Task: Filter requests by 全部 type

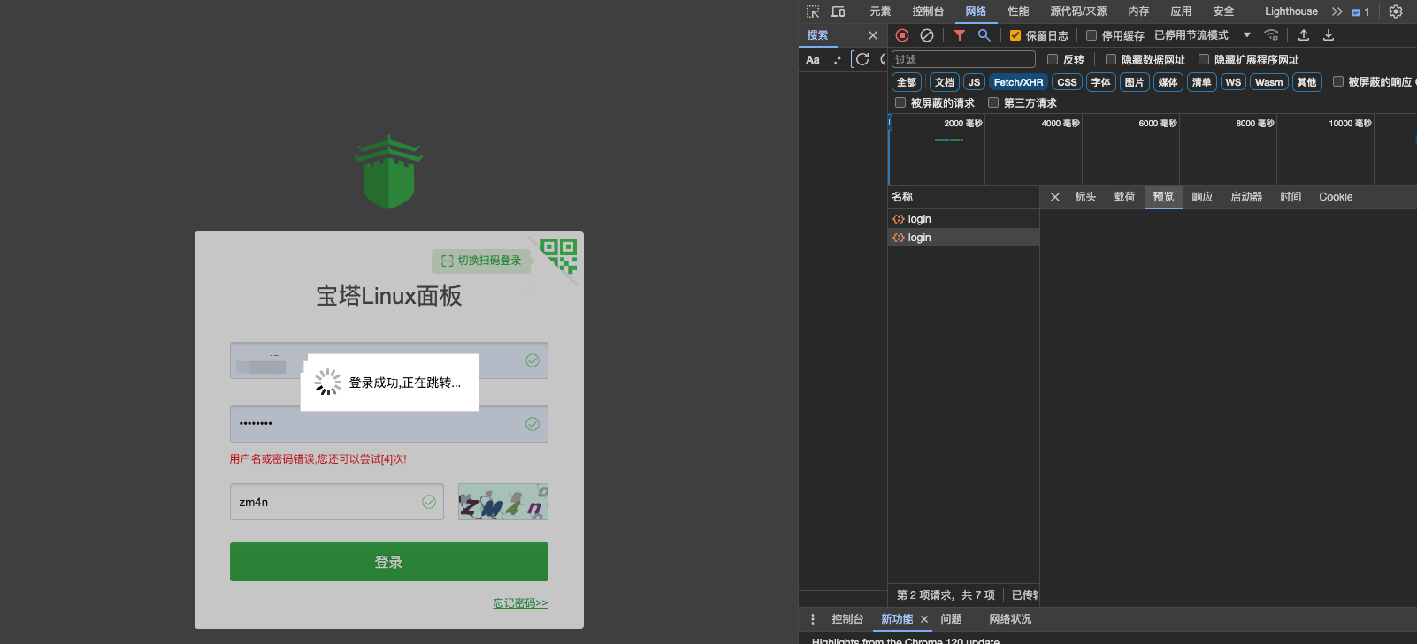Action: tap(907, 82)
